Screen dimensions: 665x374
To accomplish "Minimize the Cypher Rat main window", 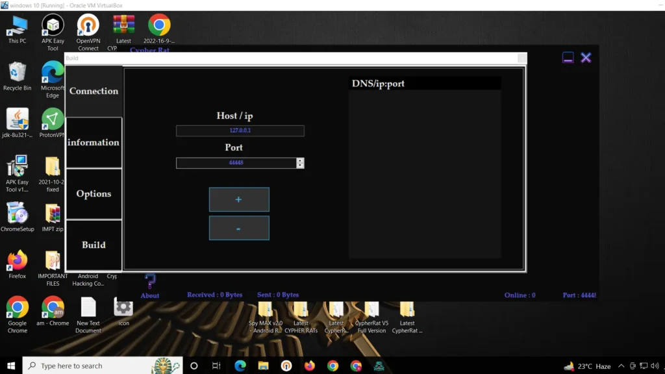I will pyautogui.click(x=568, y=58).
